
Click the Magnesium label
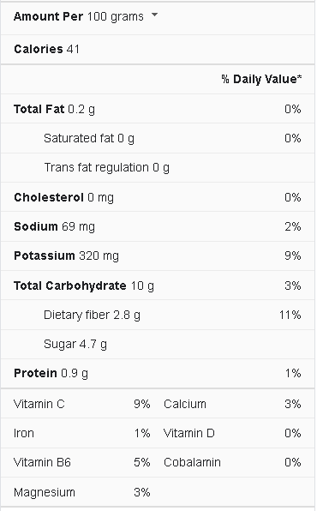[x=45, y=492]
